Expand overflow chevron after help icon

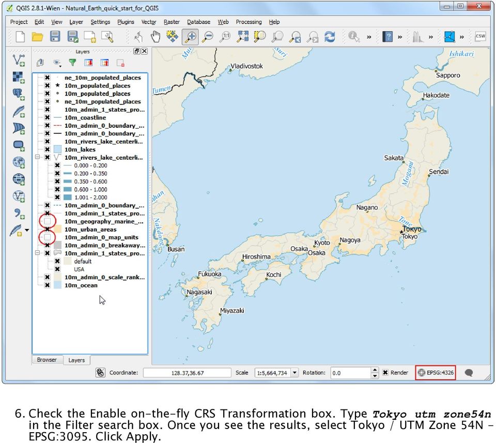pyautogui.click(x=400, y=37)
